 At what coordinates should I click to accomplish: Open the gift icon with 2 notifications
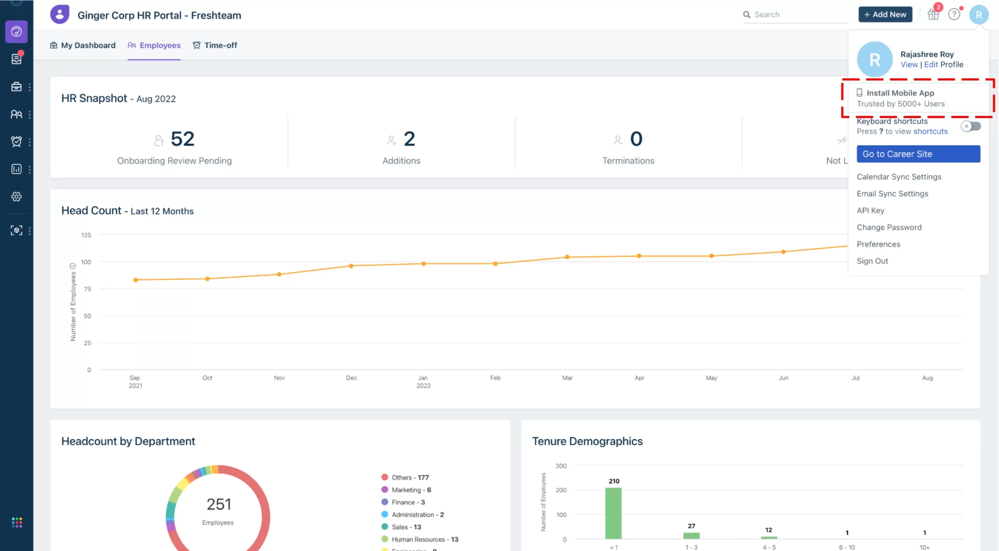tap(933, 14)
